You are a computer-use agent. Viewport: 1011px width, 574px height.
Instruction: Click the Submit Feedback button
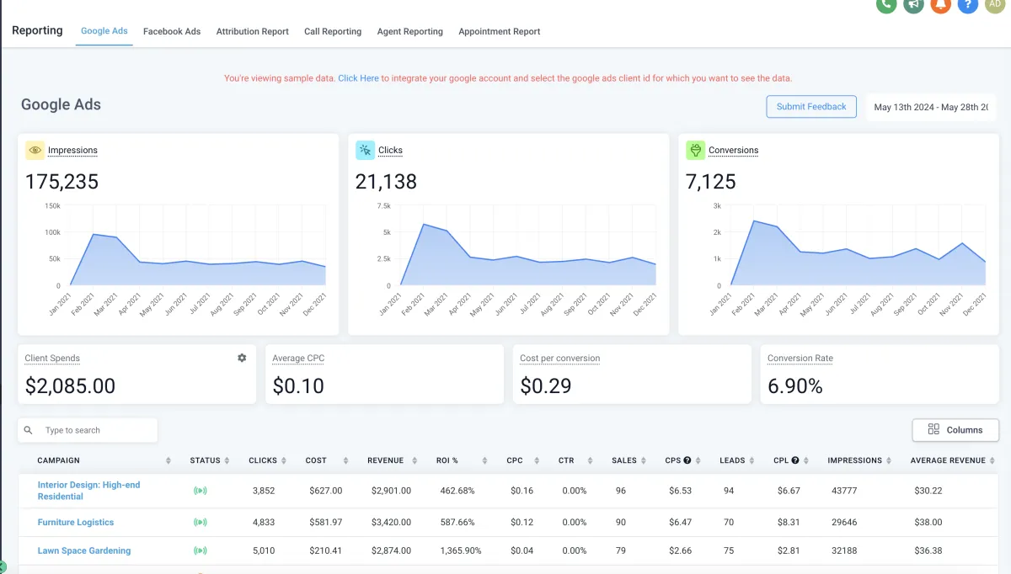click(x=810, y=107)
